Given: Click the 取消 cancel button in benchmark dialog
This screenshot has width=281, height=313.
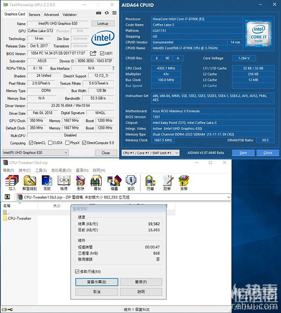Looking at the screenshot, I should tap(97, 292).
